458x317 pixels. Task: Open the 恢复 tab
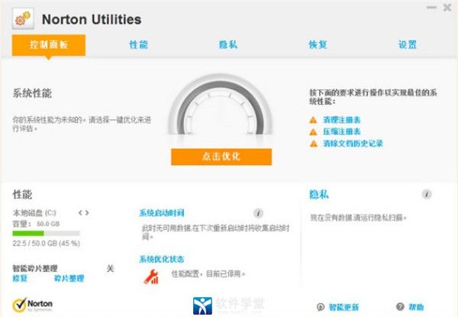318,45
